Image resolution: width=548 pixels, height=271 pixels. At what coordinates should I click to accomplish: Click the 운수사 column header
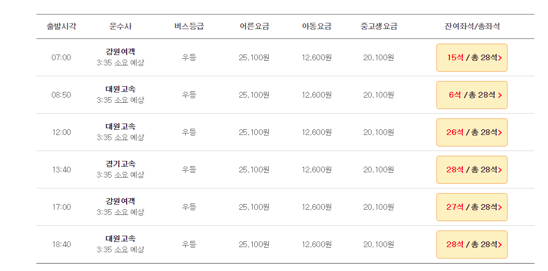click(120, 26)
